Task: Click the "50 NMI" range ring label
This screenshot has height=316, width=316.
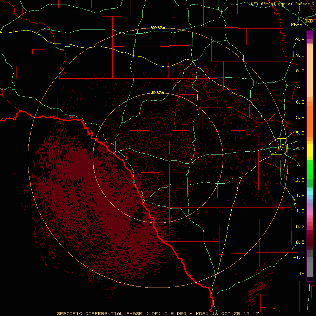Action: [158, 93]
